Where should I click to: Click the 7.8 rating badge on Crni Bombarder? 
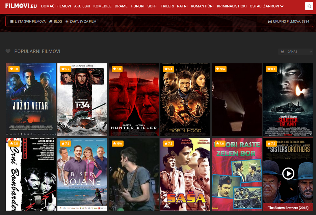click(14, 144)
